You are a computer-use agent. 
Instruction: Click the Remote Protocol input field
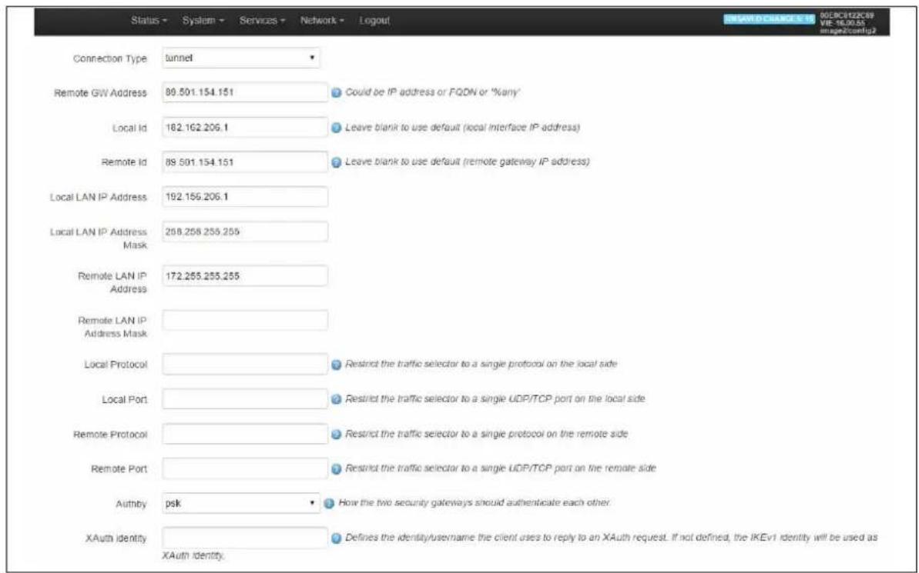tap(245, 435)
